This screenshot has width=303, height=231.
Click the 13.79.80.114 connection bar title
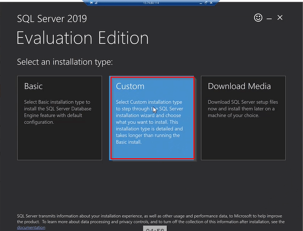(x=151, y=2)
